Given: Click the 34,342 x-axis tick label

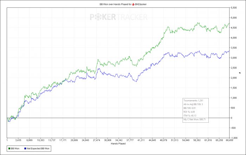Looking at the screenshot, I should coord(119,140).
